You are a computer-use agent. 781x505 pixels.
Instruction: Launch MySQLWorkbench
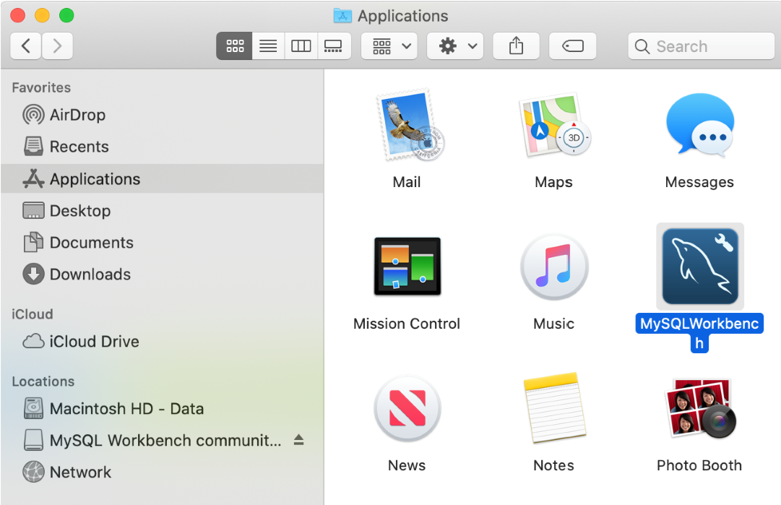[699, 266]
